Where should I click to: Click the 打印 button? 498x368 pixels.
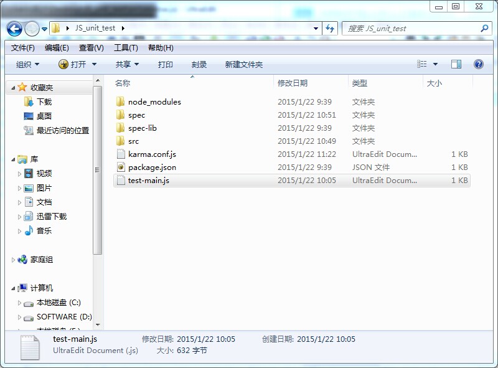166,65
